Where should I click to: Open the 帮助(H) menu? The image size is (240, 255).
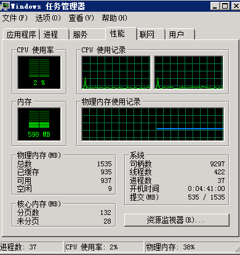click(114, 18)
